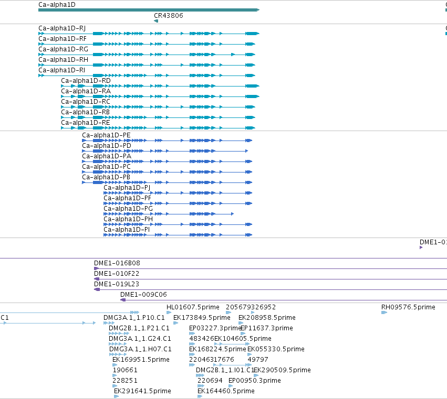Select the Ca-alpha1D-RJ transcript label

click(x=62, y=28)
